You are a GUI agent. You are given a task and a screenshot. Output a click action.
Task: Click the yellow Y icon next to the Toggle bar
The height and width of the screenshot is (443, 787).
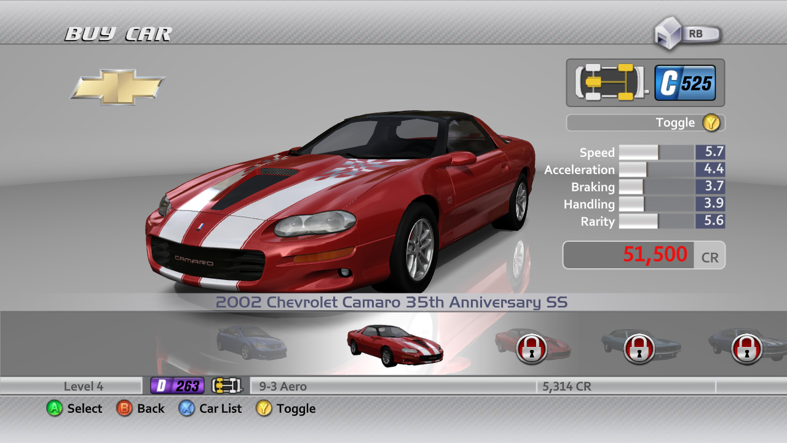click(711, 122)
